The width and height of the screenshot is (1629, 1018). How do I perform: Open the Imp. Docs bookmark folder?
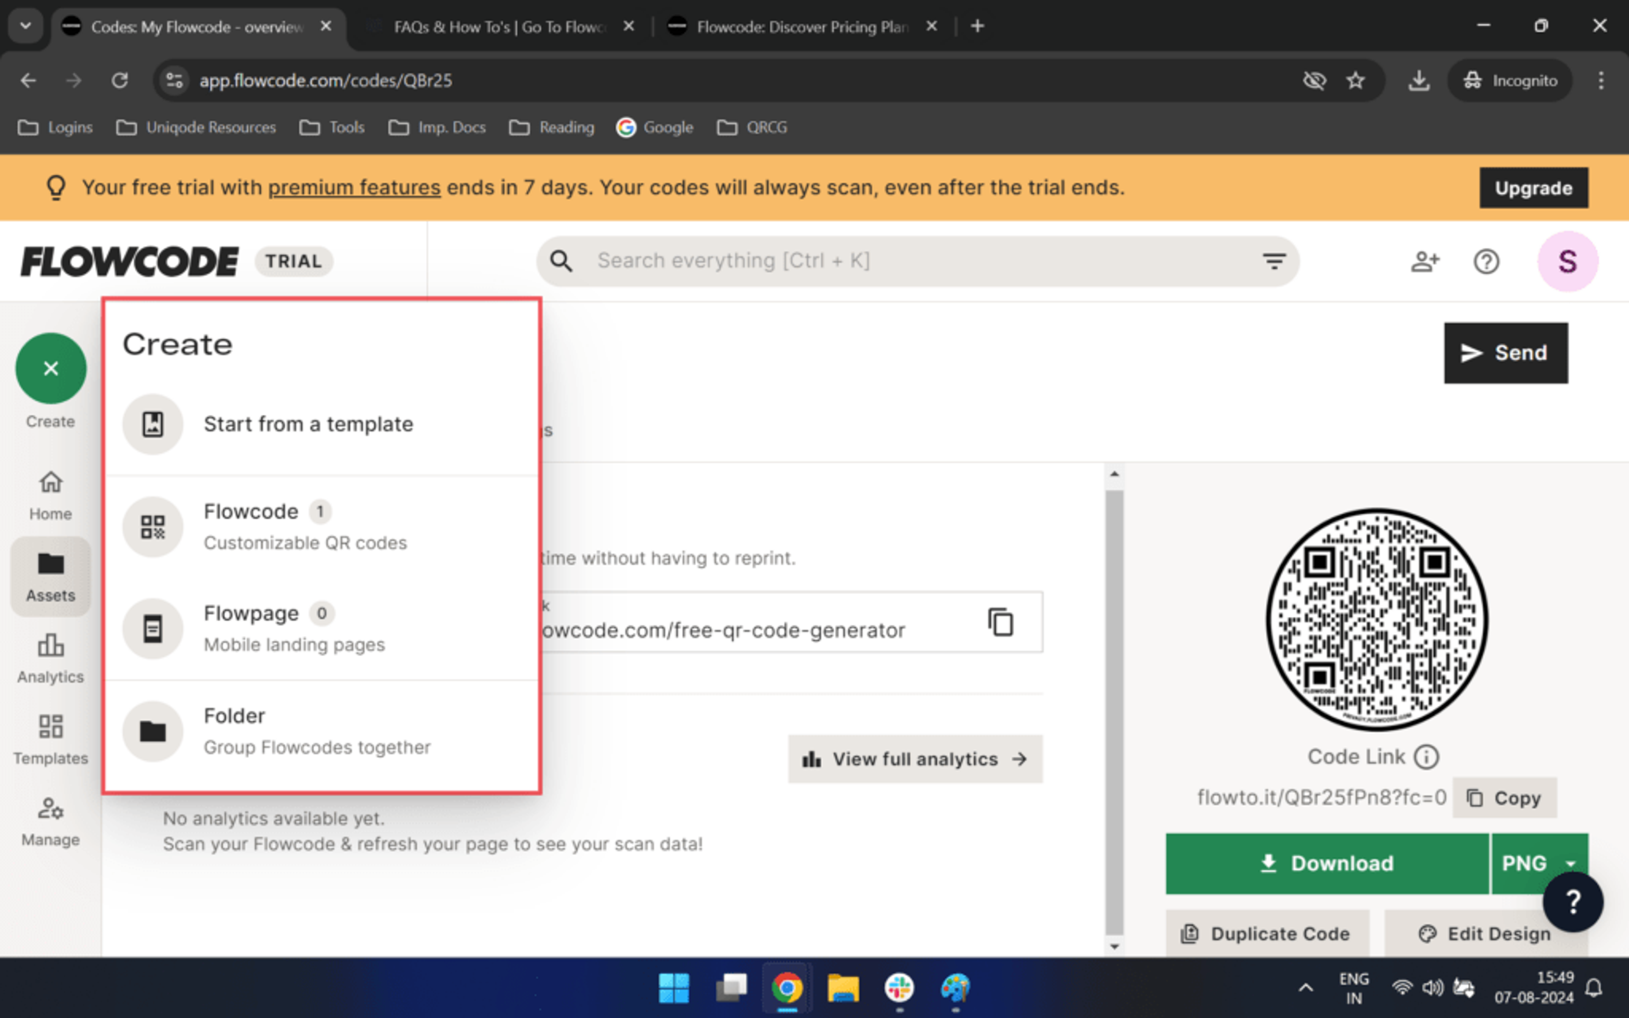437,127
